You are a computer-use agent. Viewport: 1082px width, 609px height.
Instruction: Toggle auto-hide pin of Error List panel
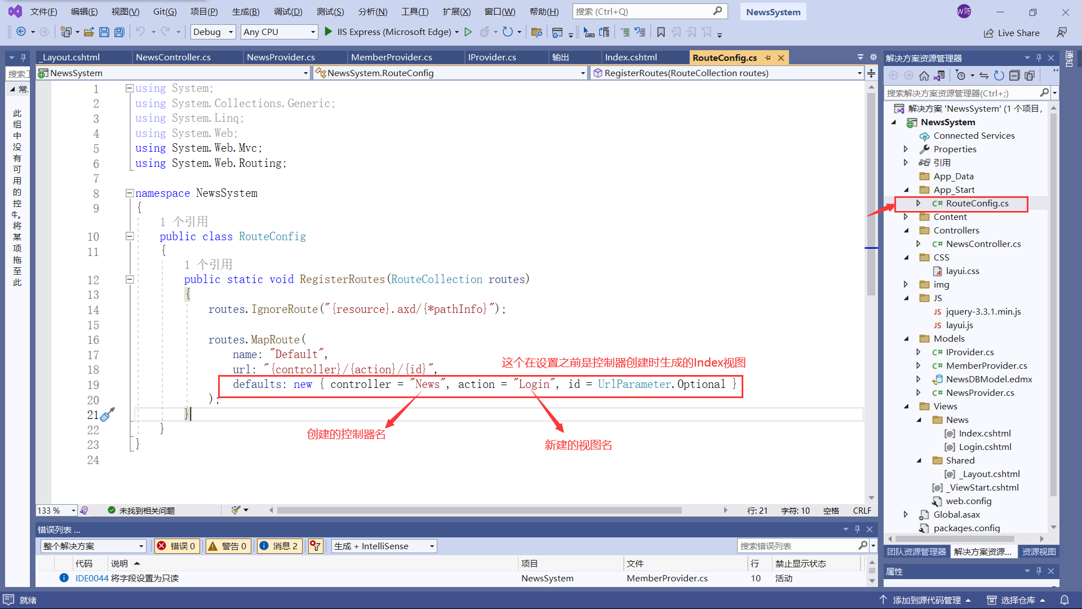point(857,529)
